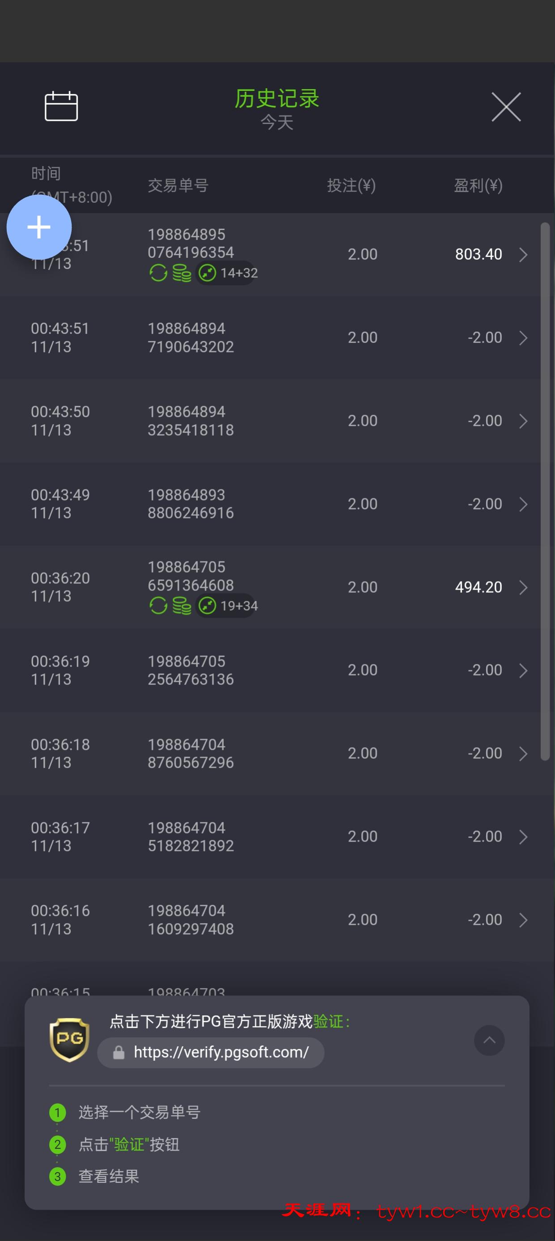Click the 历史记录 title header
555x1241 pixels.
click(x=277, y=99)
